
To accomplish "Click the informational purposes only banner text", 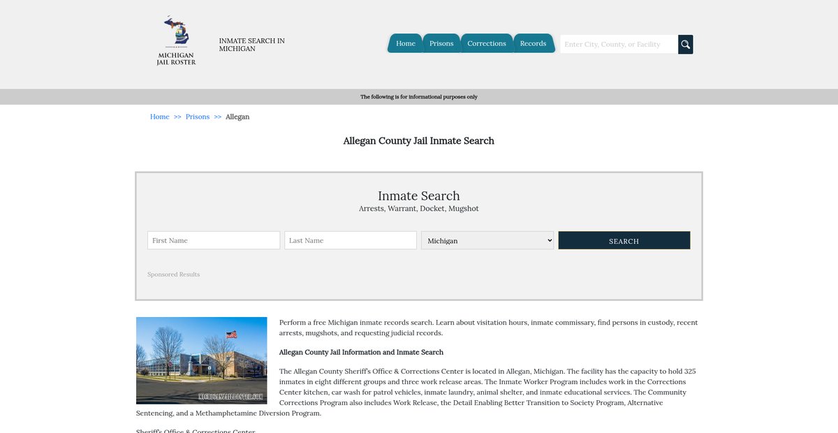I will [x=419, y=97].
